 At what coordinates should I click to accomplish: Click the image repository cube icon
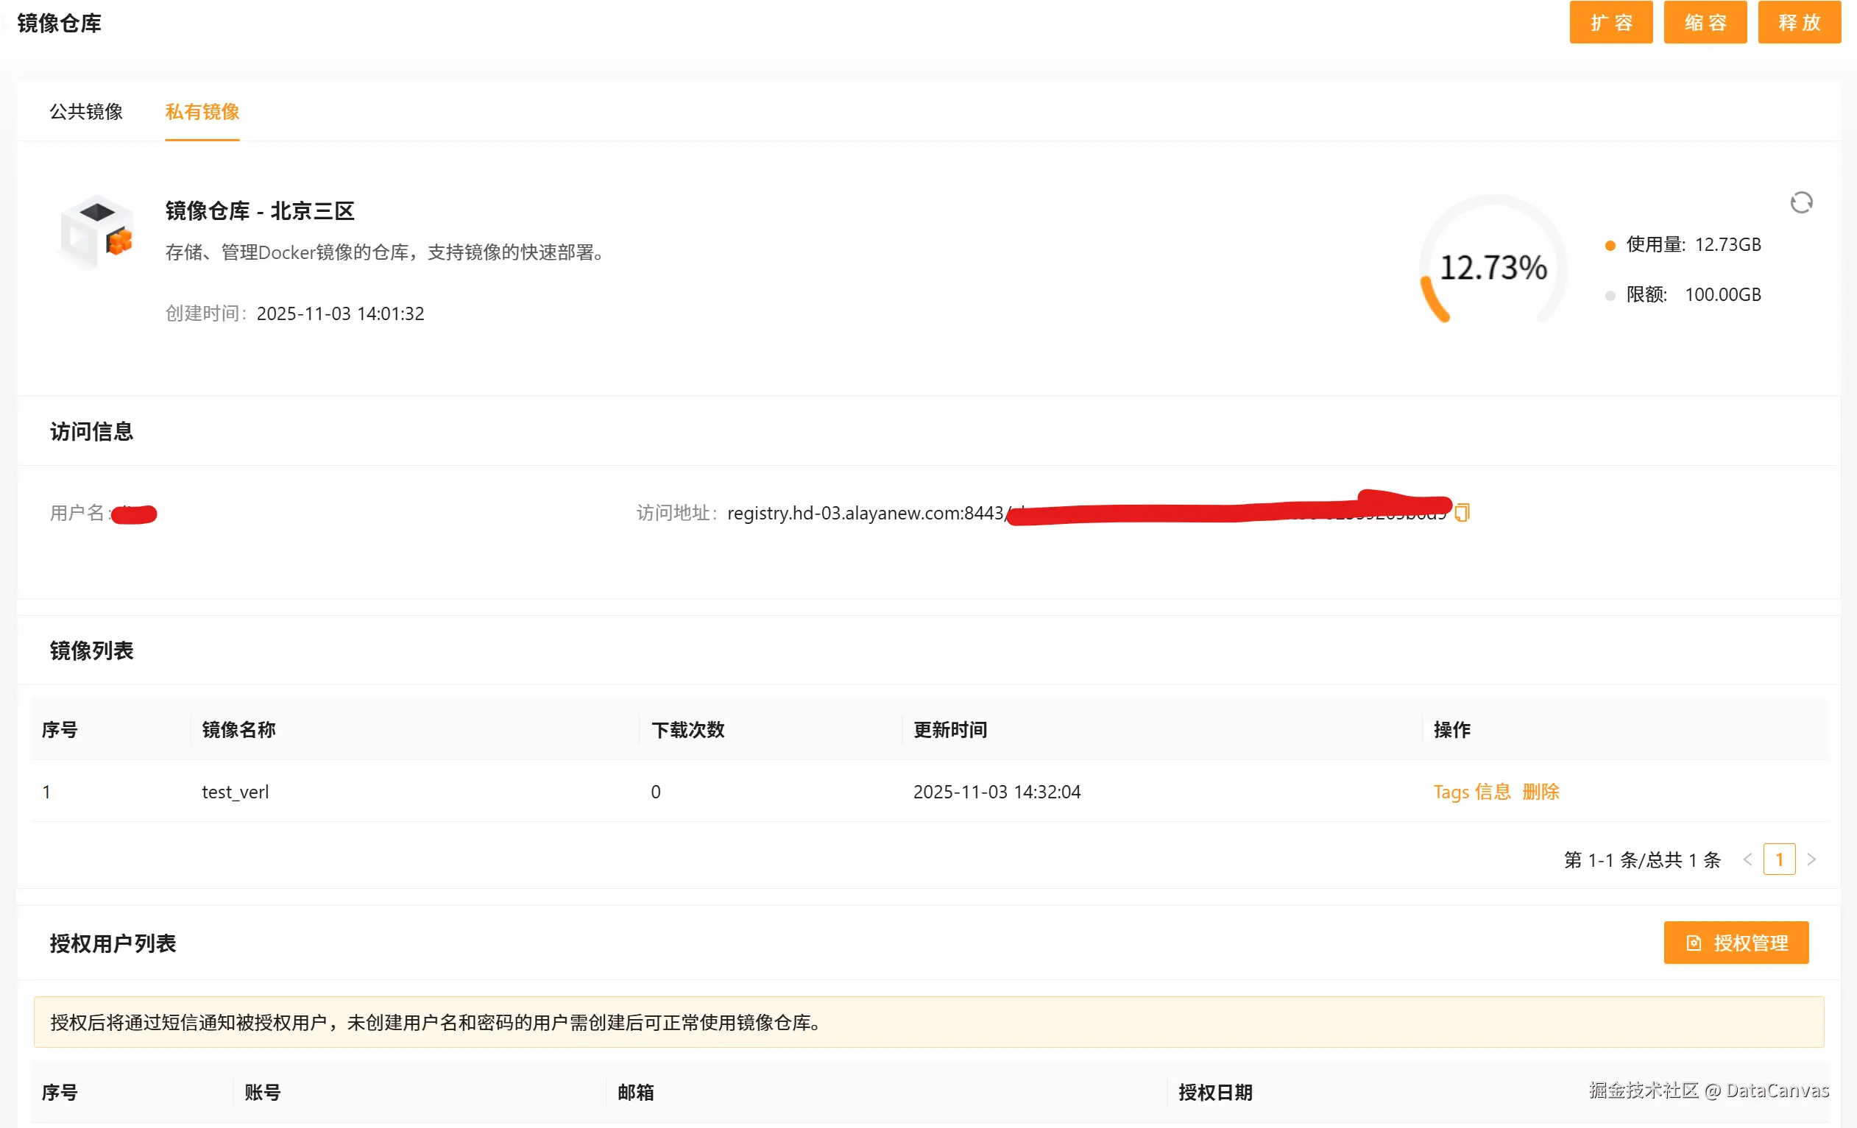[98, 231]
